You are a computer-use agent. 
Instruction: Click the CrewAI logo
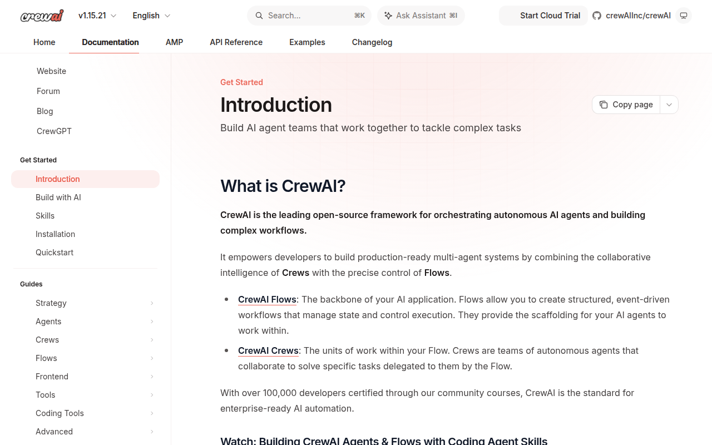42,16
